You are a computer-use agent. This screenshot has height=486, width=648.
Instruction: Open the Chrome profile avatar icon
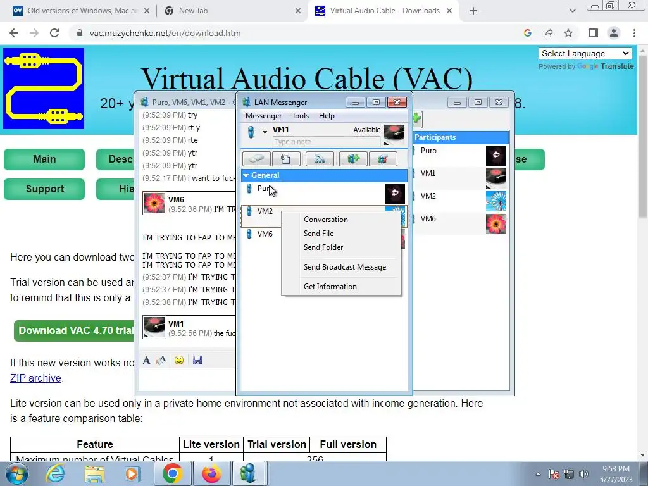(614, 33)
